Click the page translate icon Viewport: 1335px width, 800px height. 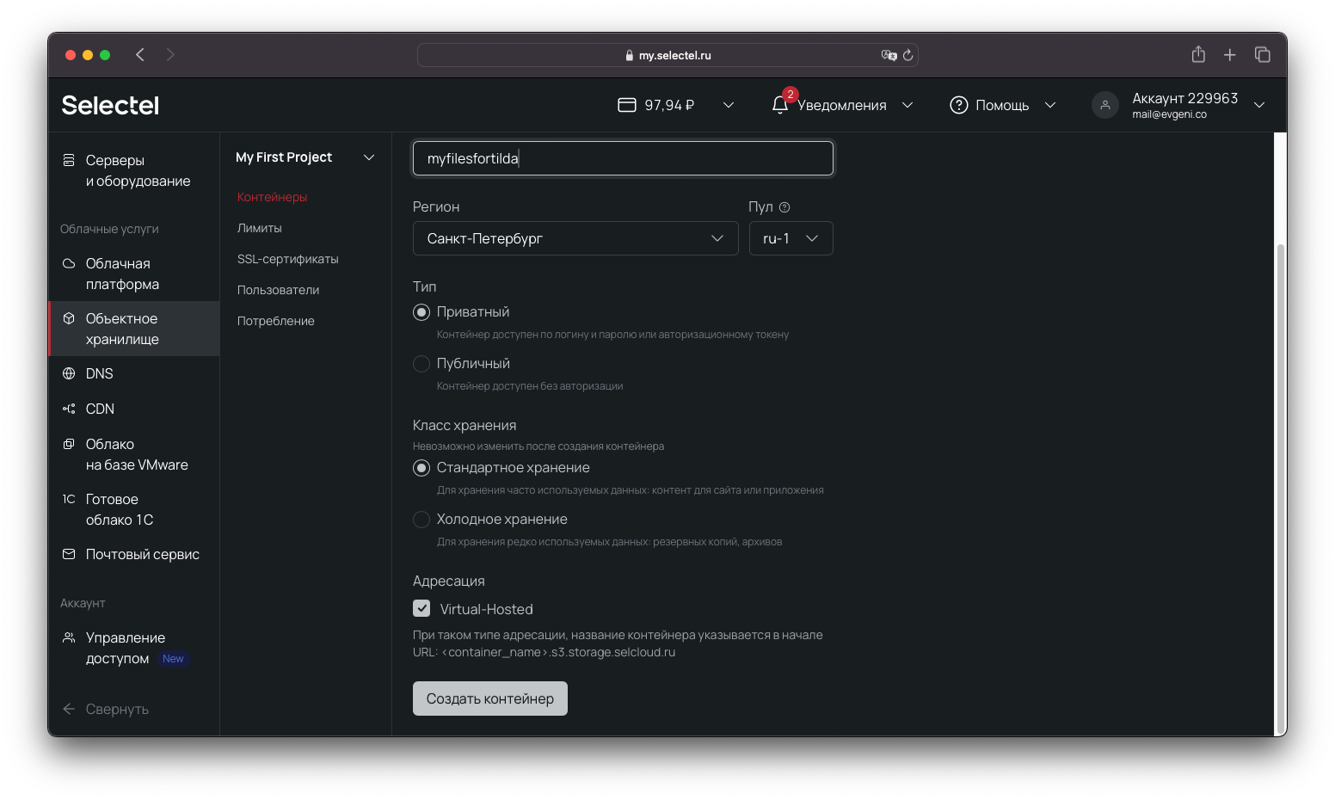pyautogui.click(x=889, y=55)
